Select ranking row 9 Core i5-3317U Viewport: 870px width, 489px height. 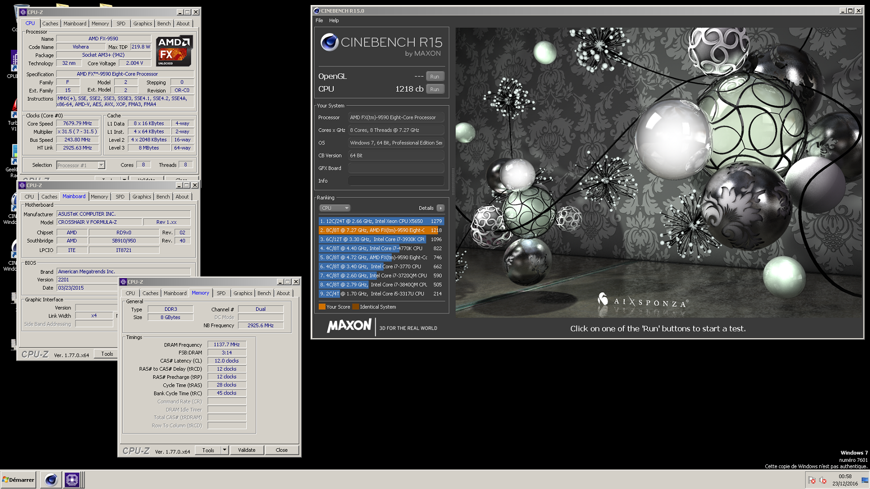(381, 293)
